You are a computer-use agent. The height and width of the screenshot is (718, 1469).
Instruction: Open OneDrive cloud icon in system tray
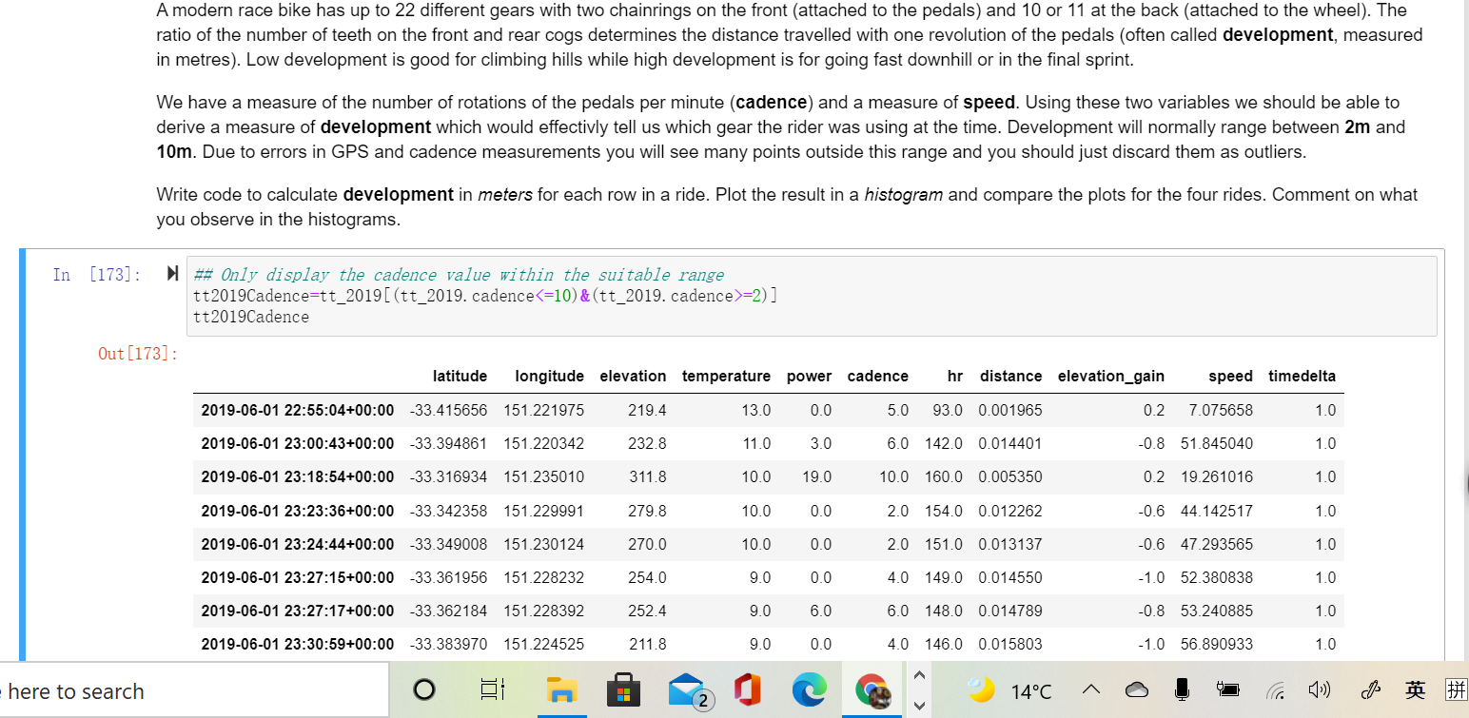[x=1137, y=689]
